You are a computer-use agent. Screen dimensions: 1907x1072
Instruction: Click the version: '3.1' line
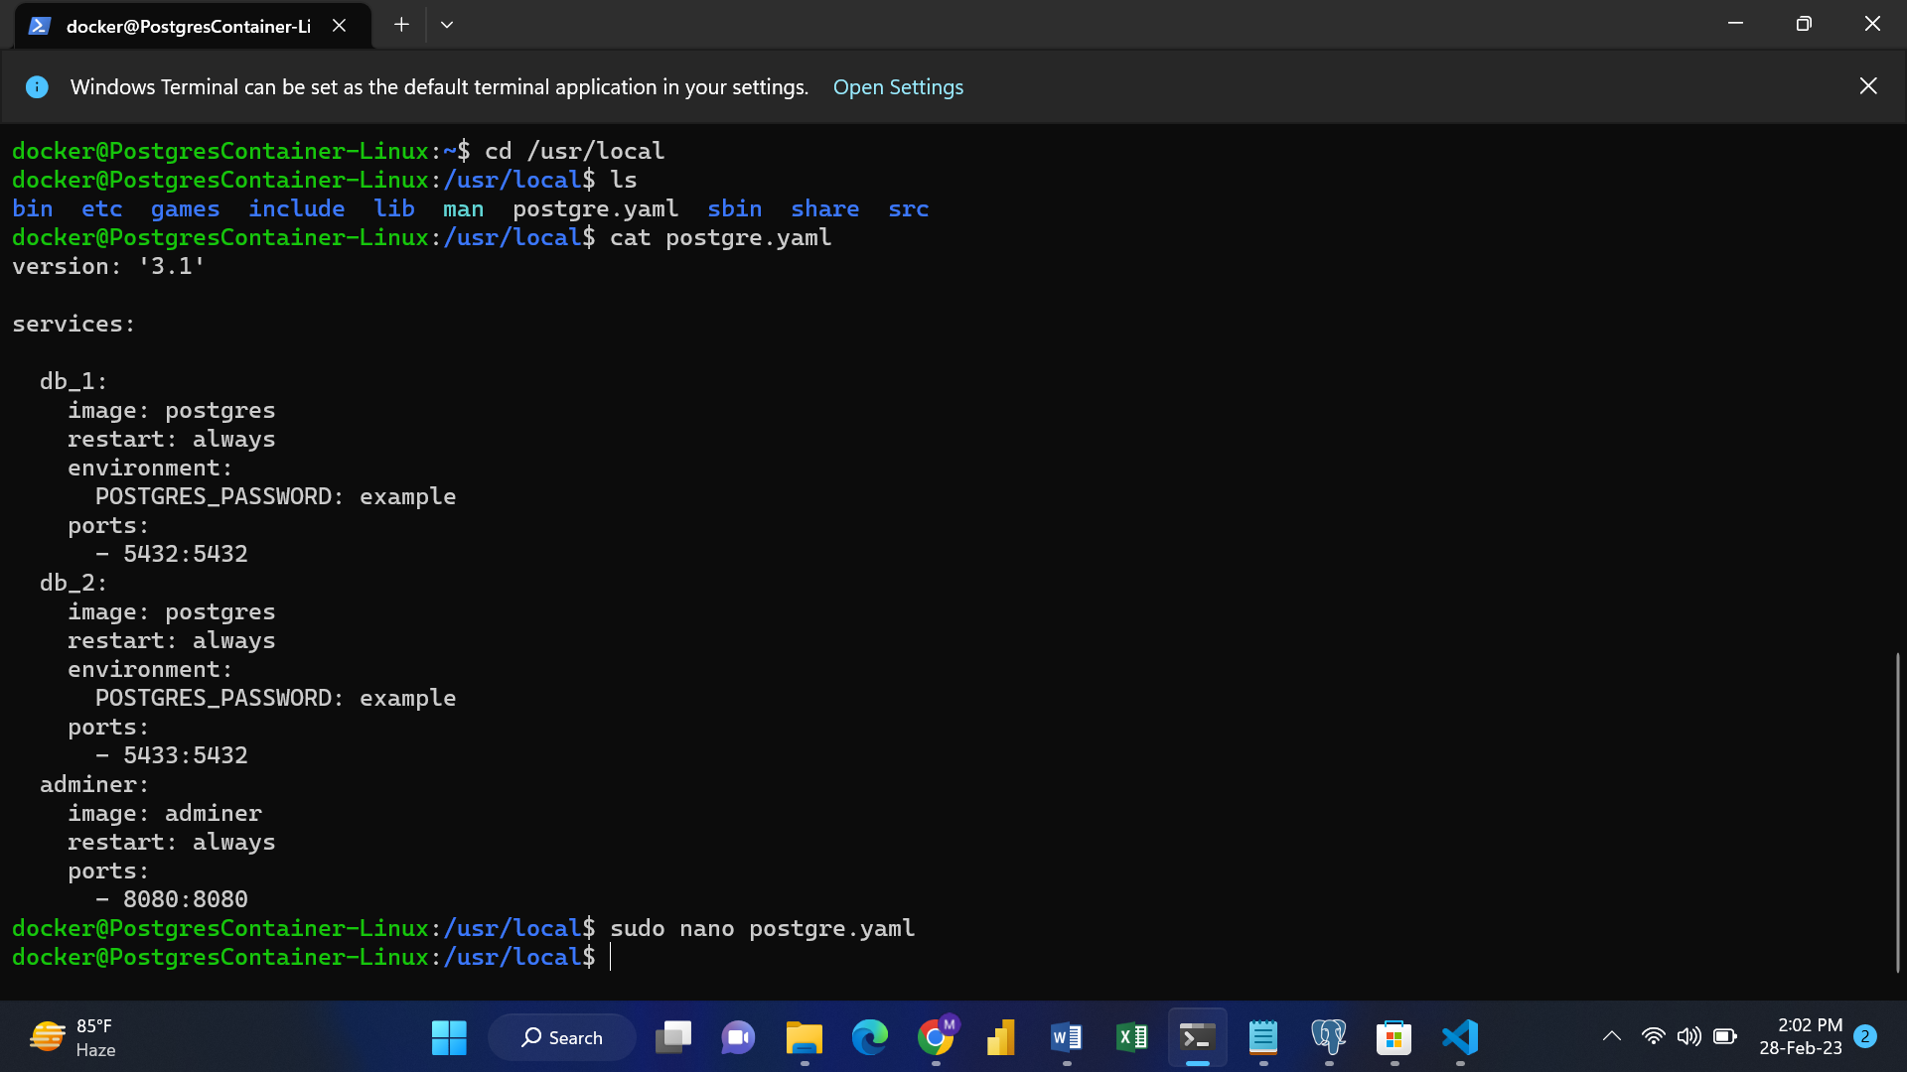[x=108, y=266]
